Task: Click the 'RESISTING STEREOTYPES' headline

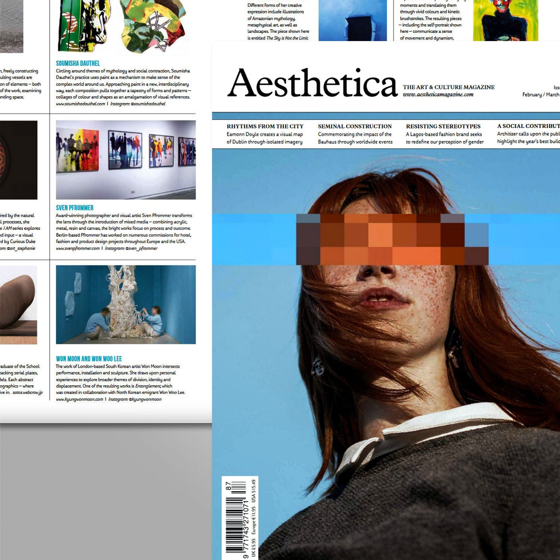Action: click(x=443, y=127)
